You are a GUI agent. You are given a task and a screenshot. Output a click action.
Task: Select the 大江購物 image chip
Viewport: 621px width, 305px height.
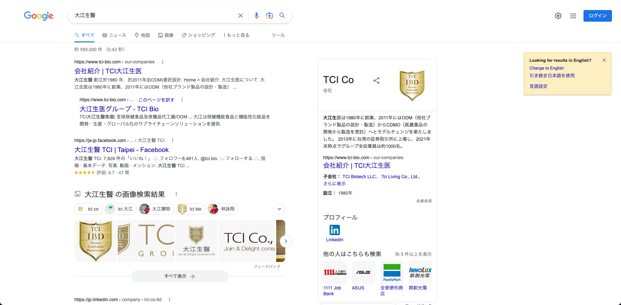pos(157,209)
